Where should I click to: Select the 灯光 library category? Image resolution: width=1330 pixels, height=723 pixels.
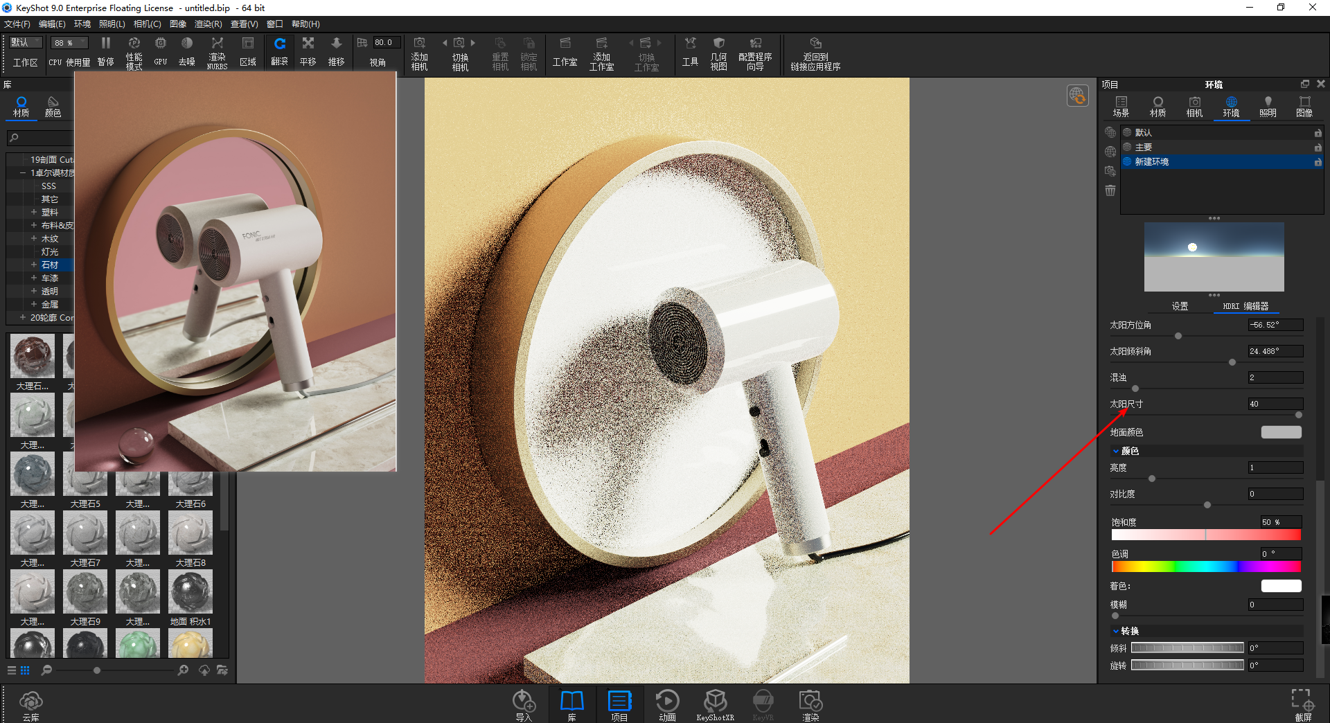(x=50, y=251)
